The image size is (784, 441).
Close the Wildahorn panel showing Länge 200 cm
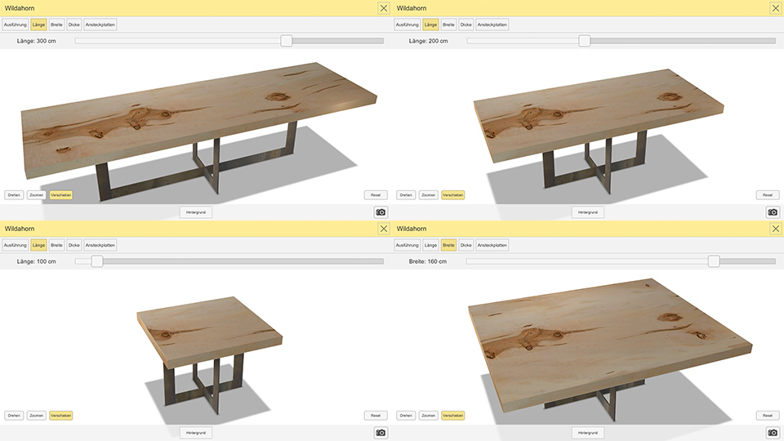pyautogui.click(x=776, y=8)
